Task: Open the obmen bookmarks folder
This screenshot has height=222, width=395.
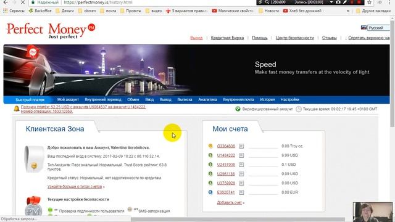Action: pos(87,11)
